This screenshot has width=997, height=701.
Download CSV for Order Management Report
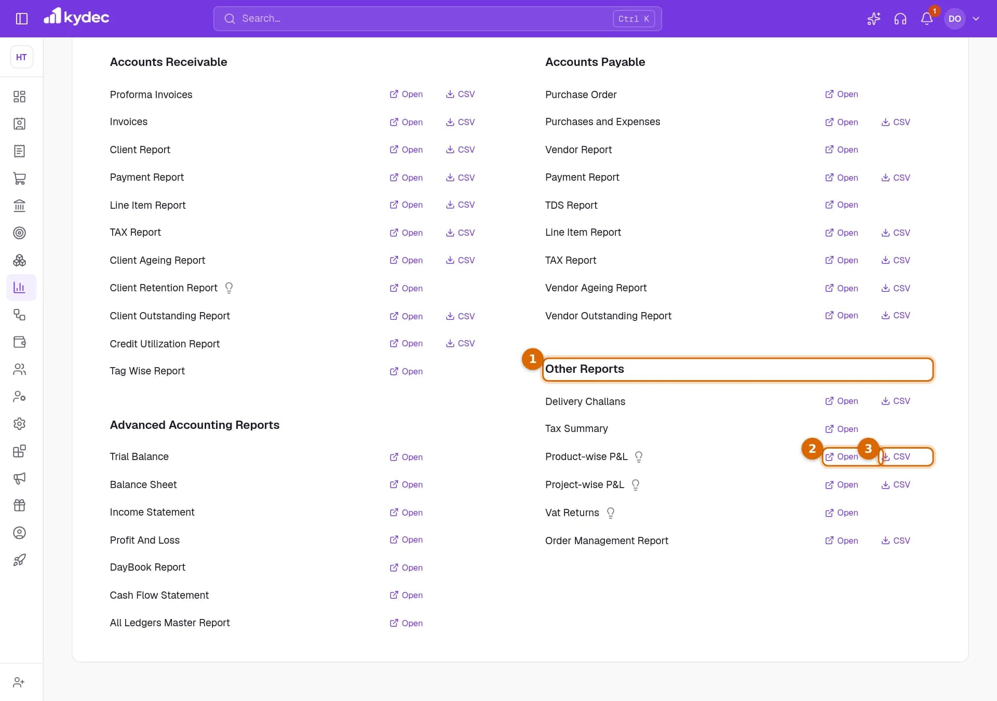pyautogui.click(x=896, y=541)
